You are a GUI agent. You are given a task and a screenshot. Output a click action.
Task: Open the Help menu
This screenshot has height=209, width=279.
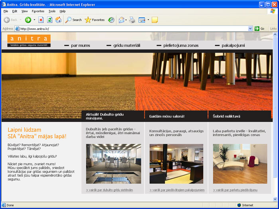point(63,11)
